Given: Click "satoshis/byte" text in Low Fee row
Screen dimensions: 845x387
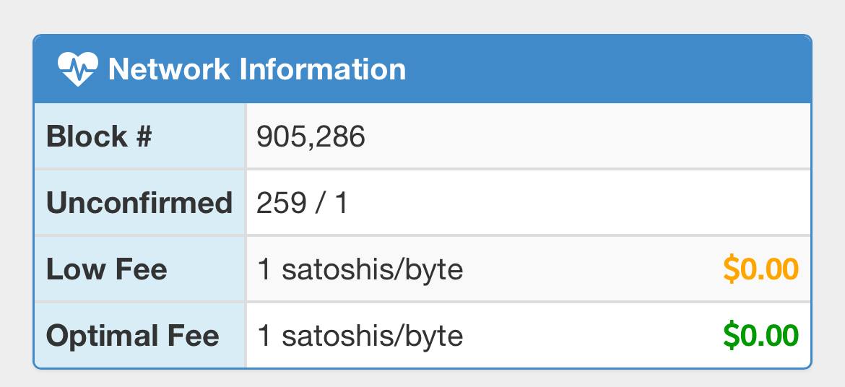Looking at the screenshot, I should click(372, 269).
